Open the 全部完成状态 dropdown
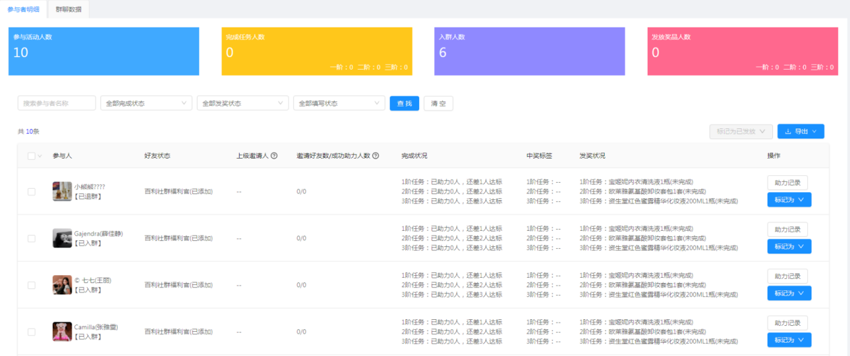The height and width of the screenshot is (356, 850). click(x=146, y=103)
